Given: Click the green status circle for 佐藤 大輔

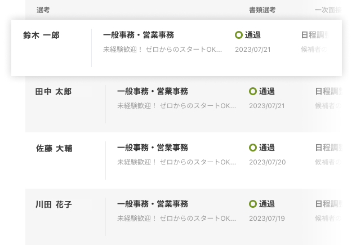Looking at the screenshot, I should pyautogui.click(x=252, y=148).
